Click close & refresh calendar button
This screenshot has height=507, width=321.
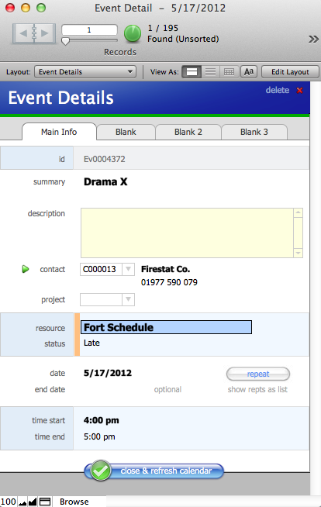point(154,471)
